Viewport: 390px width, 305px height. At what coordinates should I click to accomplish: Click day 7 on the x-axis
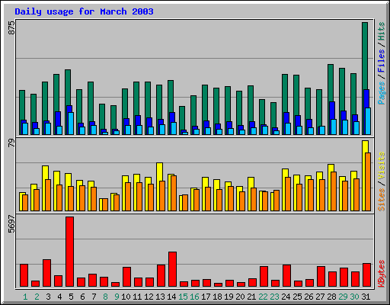[94, 297]
